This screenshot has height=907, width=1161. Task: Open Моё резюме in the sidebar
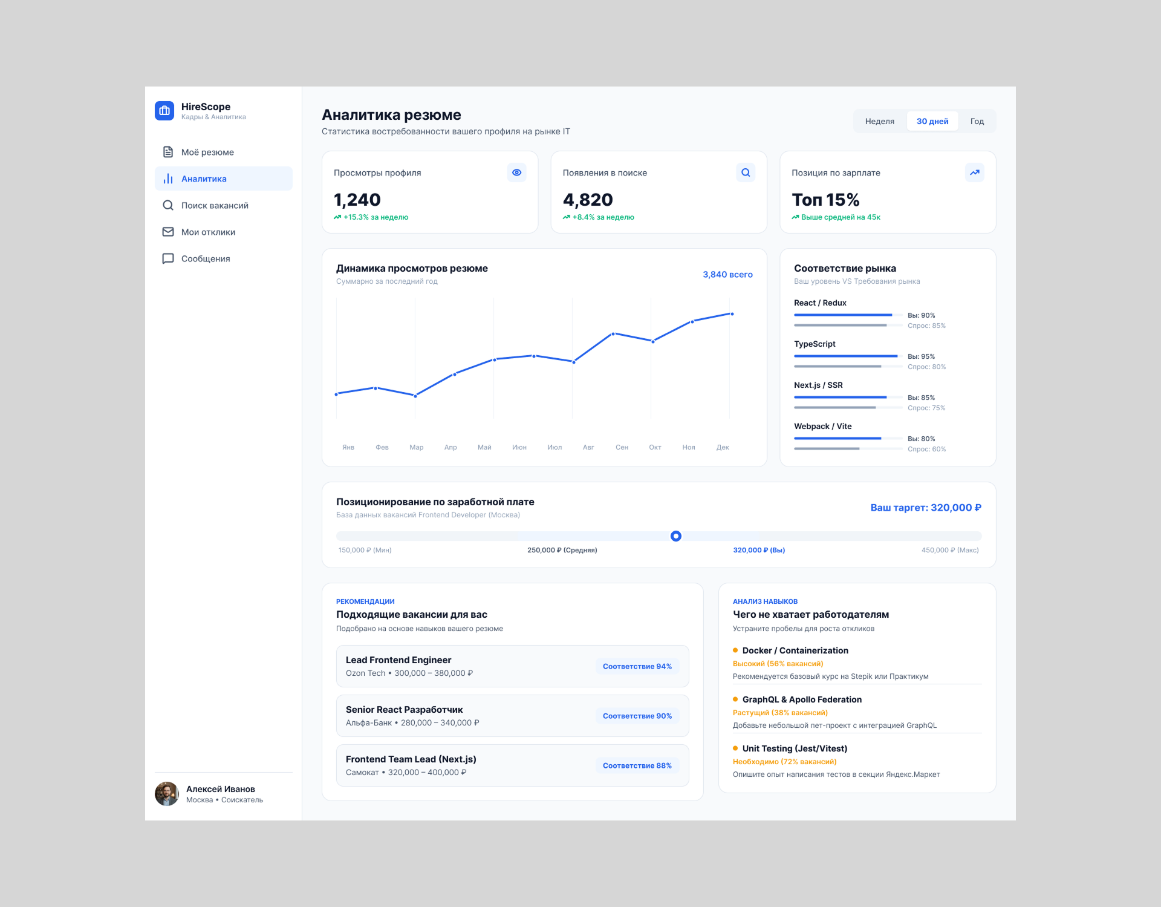[x=224, y=152]
